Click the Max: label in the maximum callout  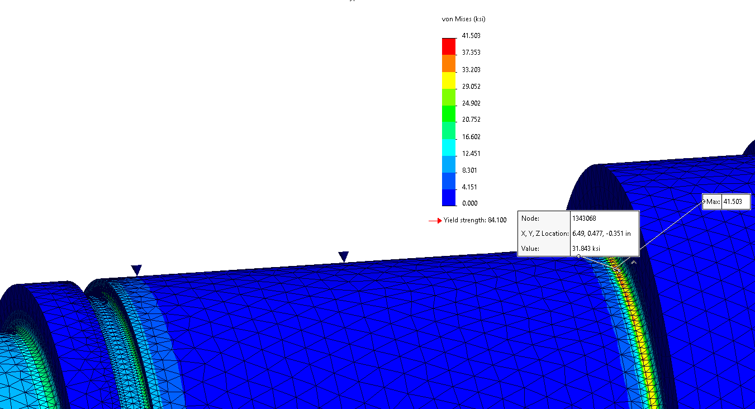[x=714, y=202]
